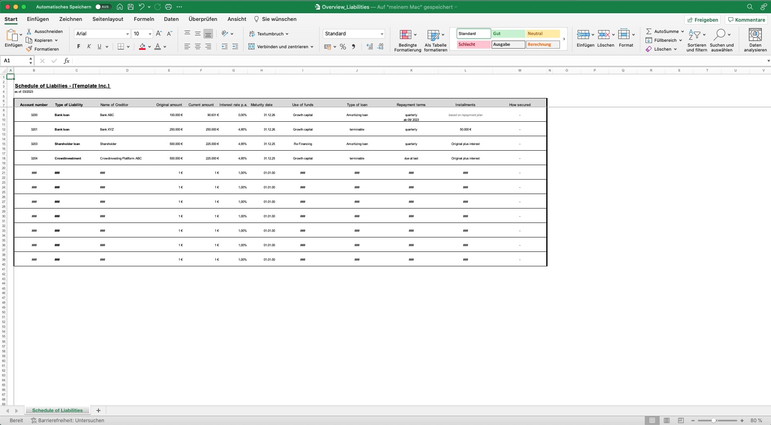Switch to page layout view
Viewport: 771px width, 425px height.
tap(666, 421)
